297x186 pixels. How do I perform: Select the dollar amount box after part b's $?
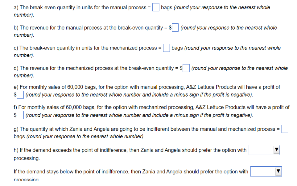(175, 27)
